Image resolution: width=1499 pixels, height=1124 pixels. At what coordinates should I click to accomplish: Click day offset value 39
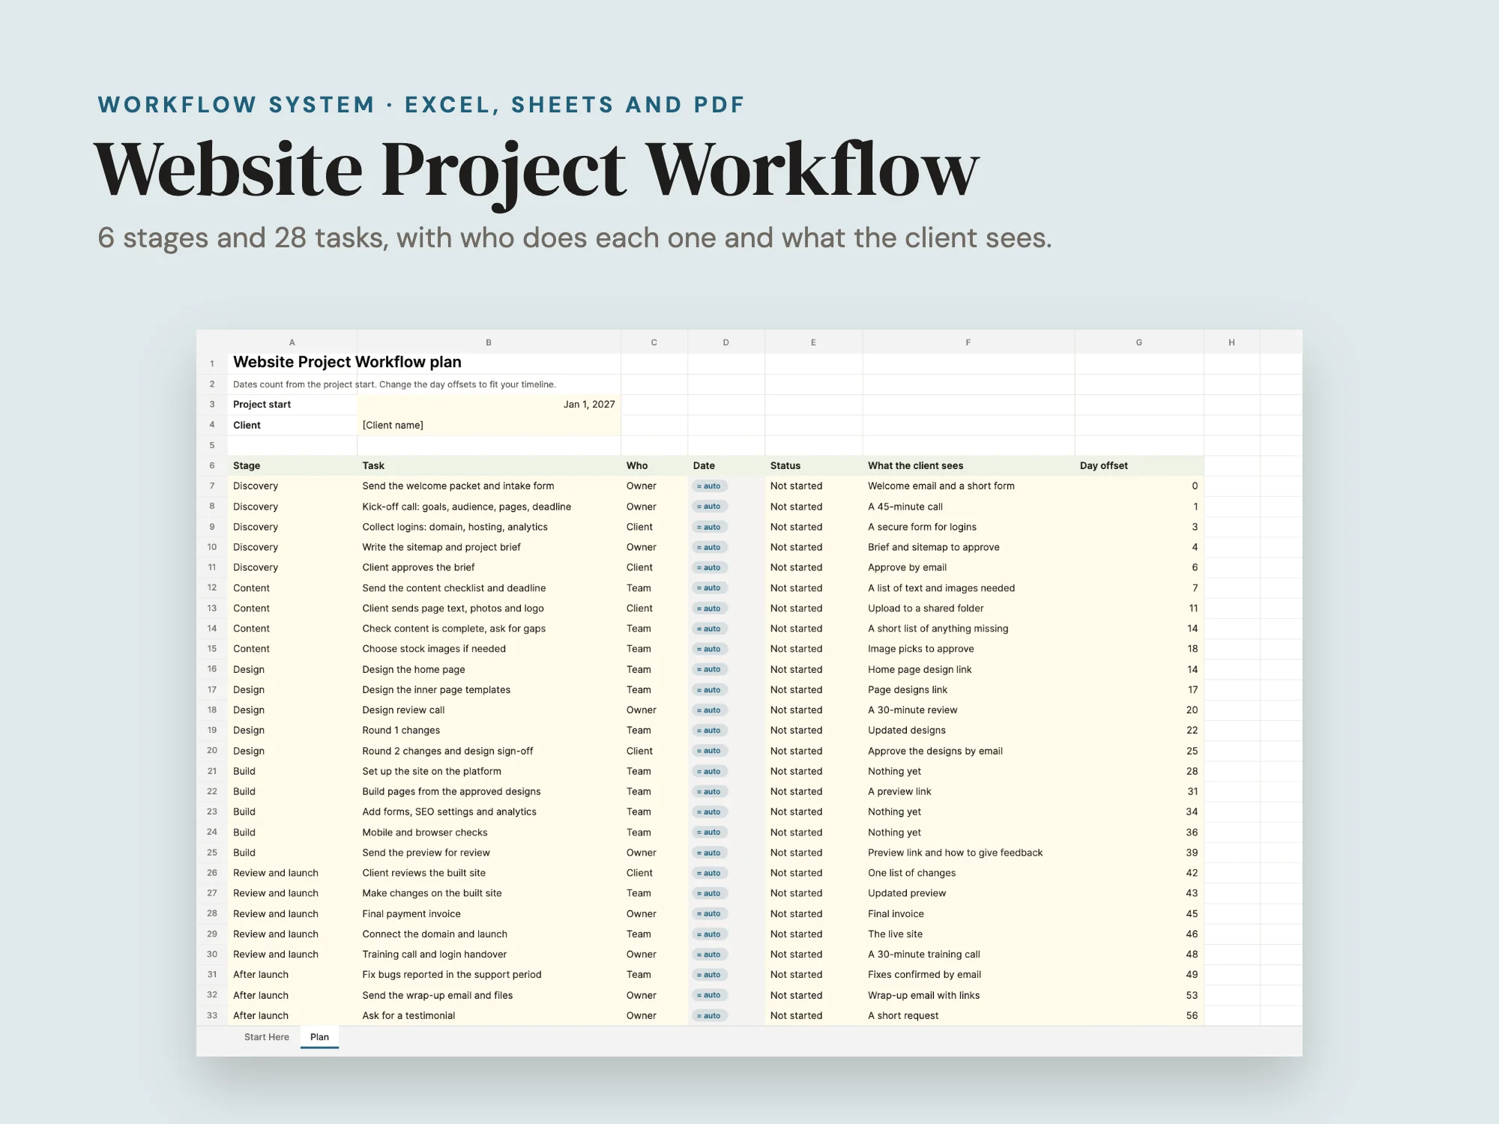click(x=1138, y=853)
